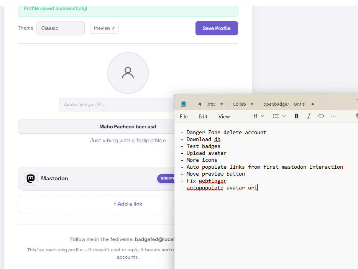Screen dimensions: 358x269
Task: Click the Preview button
Action: coord(104,28)
